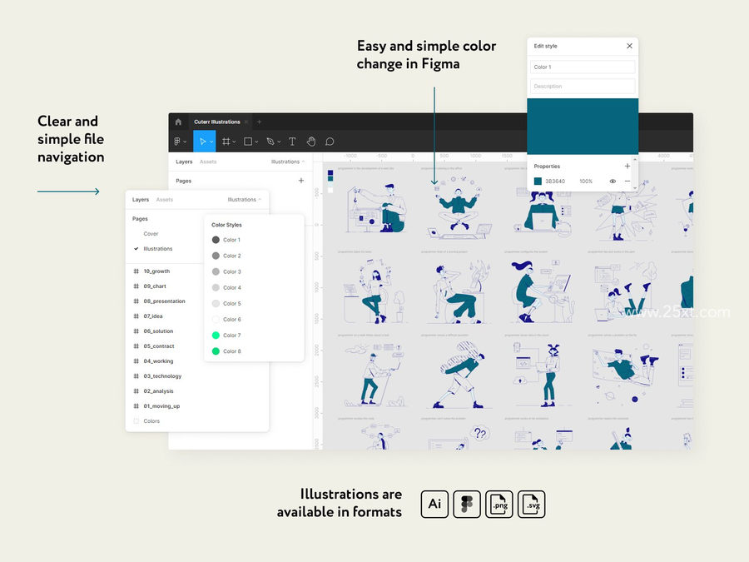Select the Move tool
Image resolution: width=749 pixels, height=562 pixels.
pos(202,142)
